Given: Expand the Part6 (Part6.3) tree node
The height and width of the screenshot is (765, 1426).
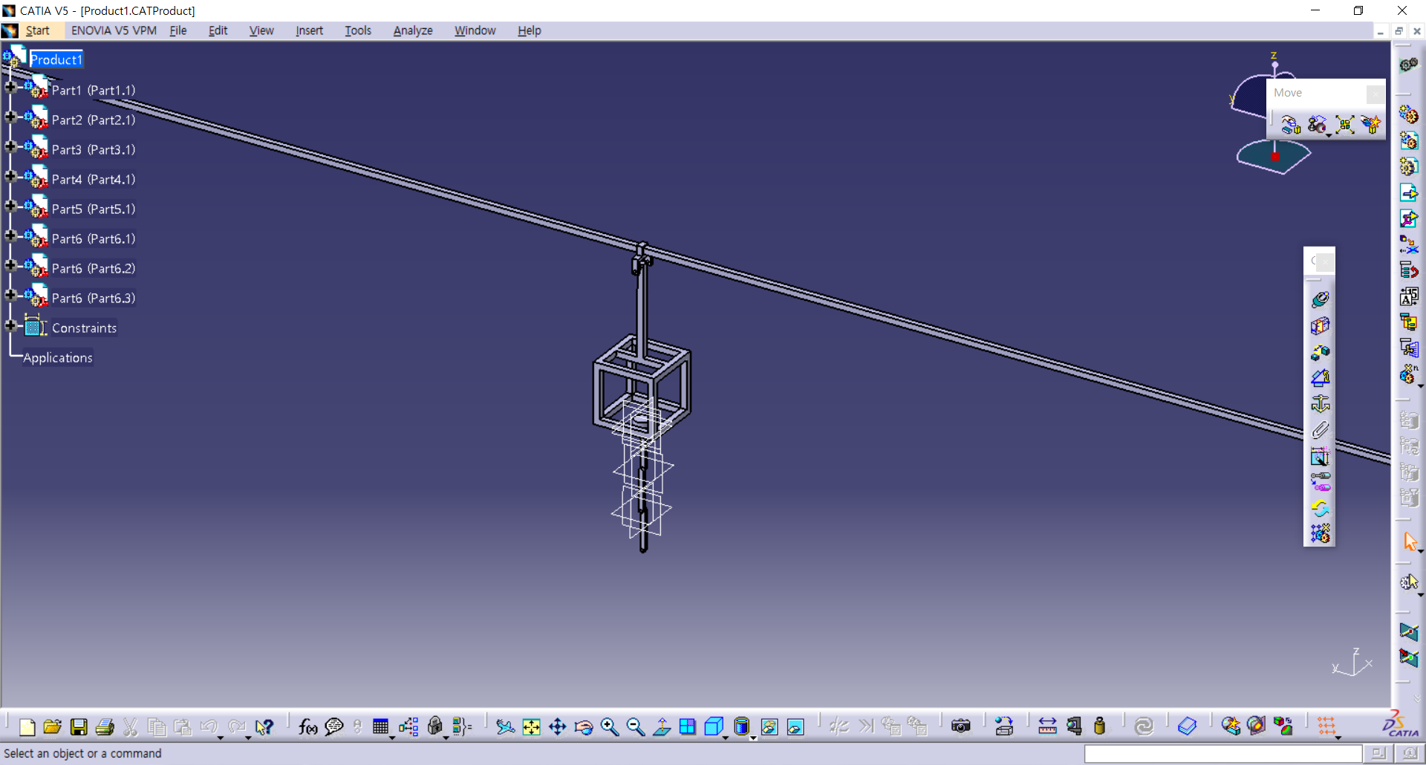Looking at the screenshot, I should pyautogui.click(x=10, y=295).
